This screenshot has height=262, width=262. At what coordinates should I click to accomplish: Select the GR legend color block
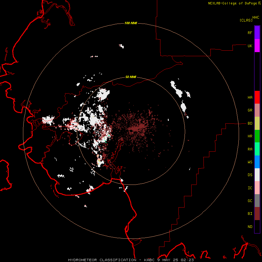pyautogui.click(x=257, y=110)
